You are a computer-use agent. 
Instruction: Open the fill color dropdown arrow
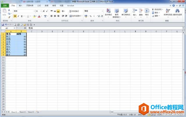[x=36, y=16]
